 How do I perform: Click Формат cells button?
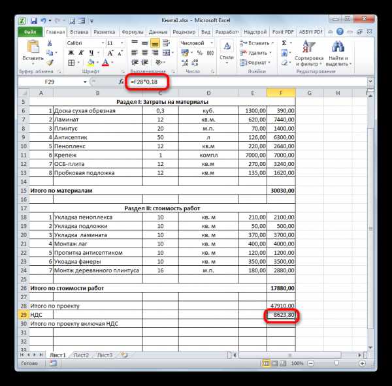pos(255,63)
